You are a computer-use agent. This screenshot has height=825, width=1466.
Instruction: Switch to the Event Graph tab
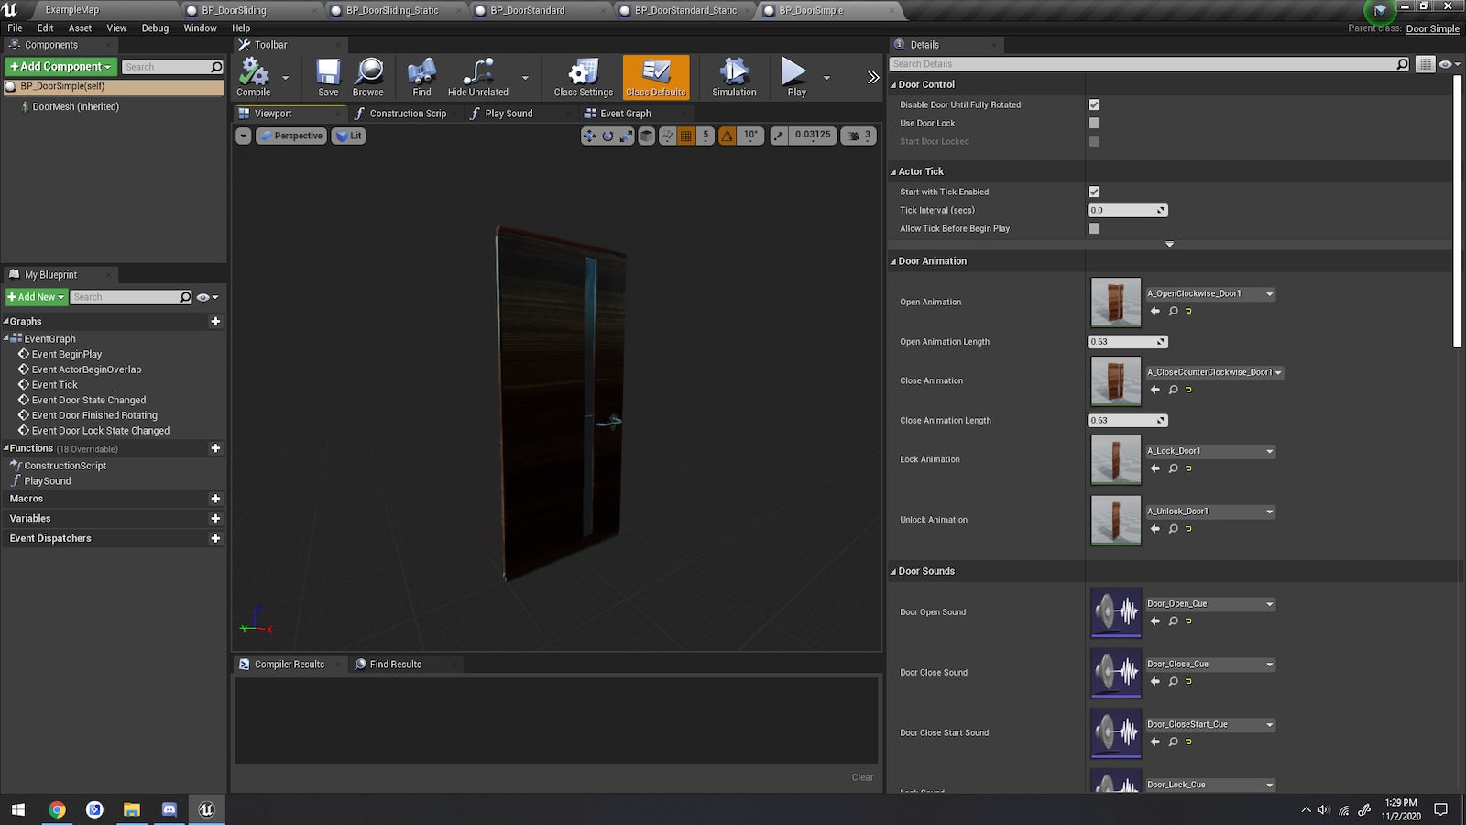coord(625,114)
